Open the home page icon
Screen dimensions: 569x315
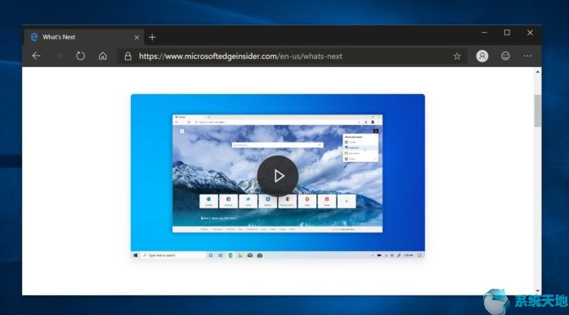(x=103, y=56)
